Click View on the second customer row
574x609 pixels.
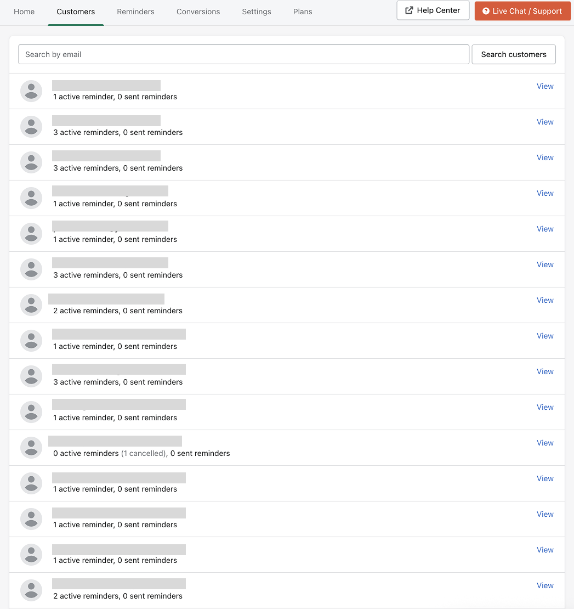[x=545, y=122]
